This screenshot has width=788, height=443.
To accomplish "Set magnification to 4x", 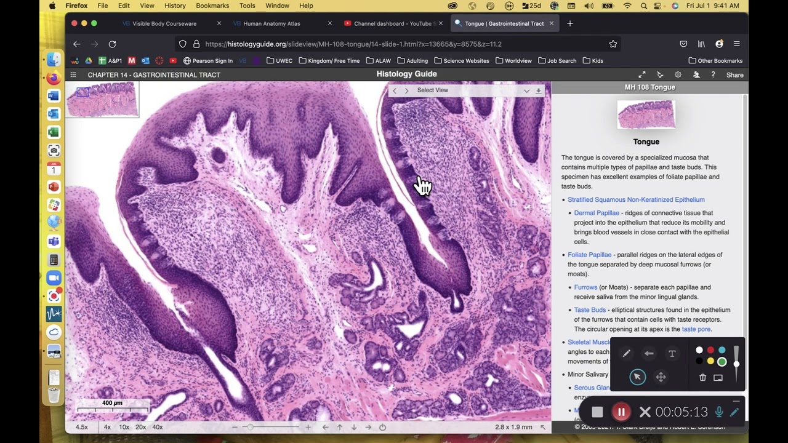I will pos(107,427).
